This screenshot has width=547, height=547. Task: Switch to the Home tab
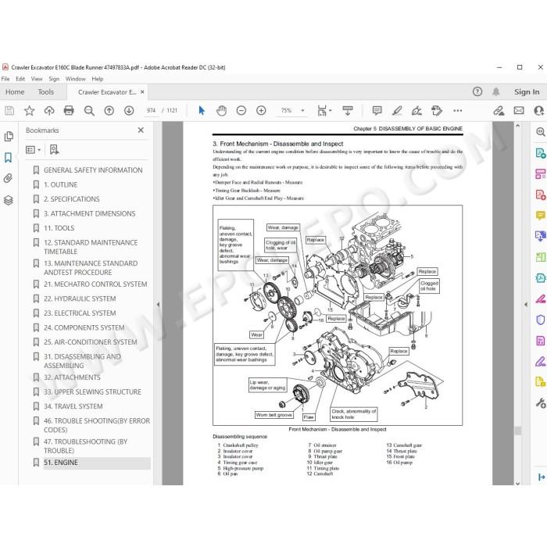click(x=15, y=91)
